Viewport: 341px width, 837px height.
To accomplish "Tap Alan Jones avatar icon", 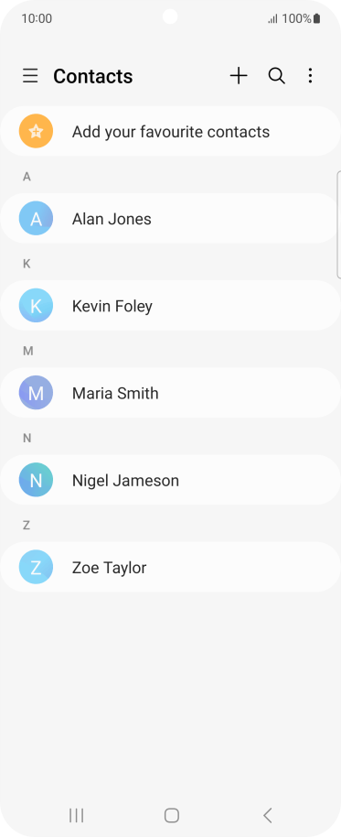I will click(36, 218).
